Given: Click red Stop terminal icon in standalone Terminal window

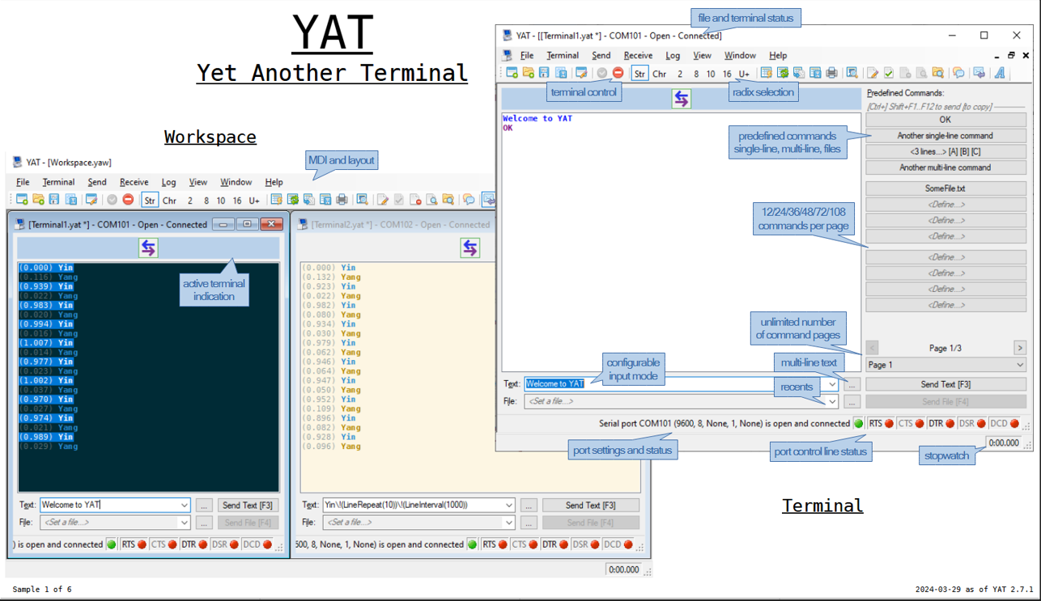Looking at the screenshot, I should 618,74.
